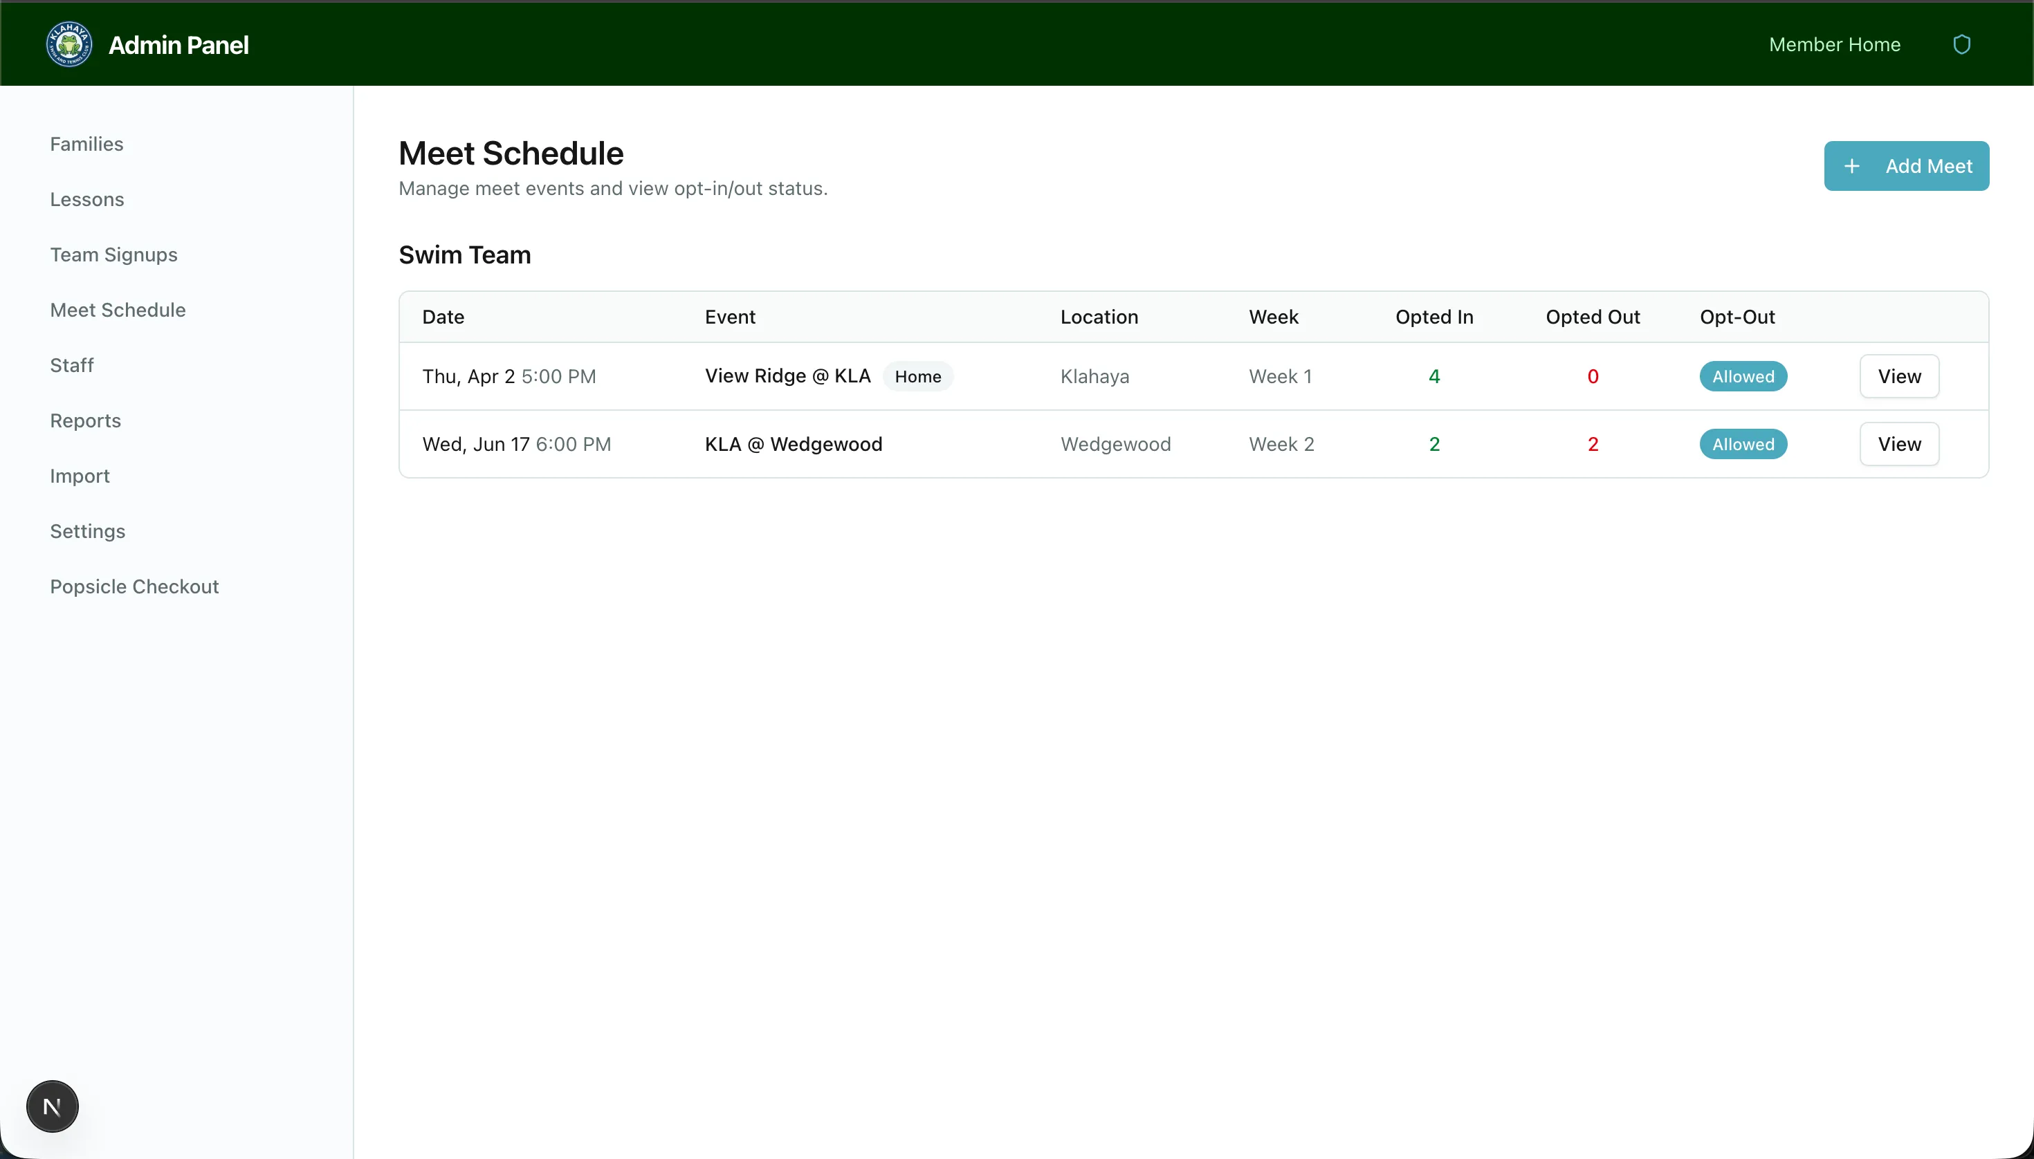Go to Families in sidebar
This screenshot has width=2034, height=1159.
86,144
